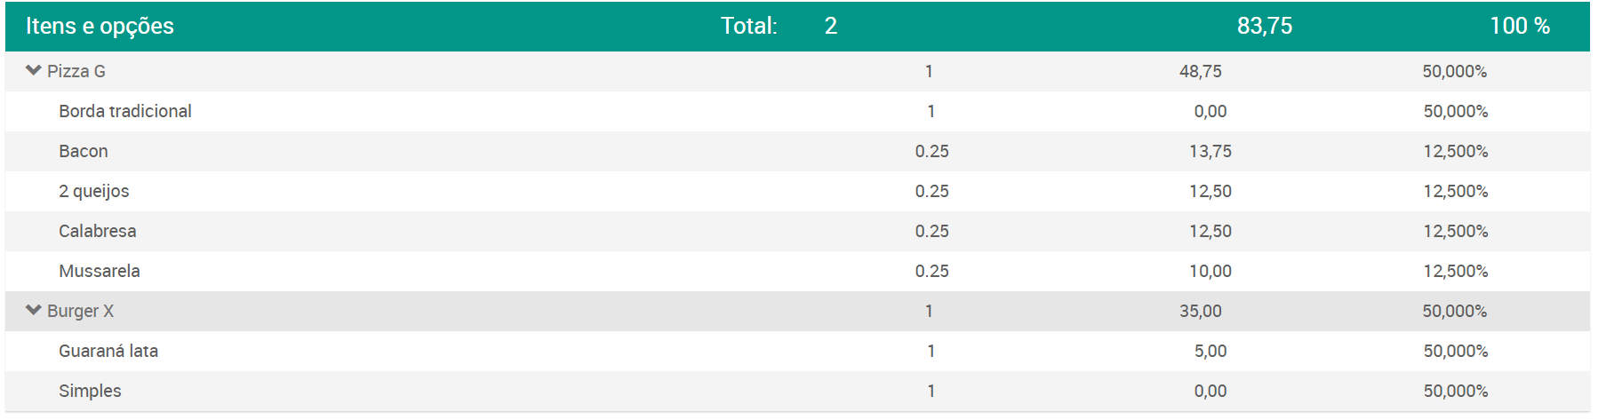Click the Simples option row
Screen dimensions: 1598x420
[797, 391]
